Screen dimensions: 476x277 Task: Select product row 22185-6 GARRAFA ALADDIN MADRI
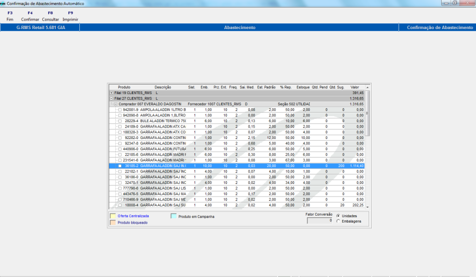(237, 155)
